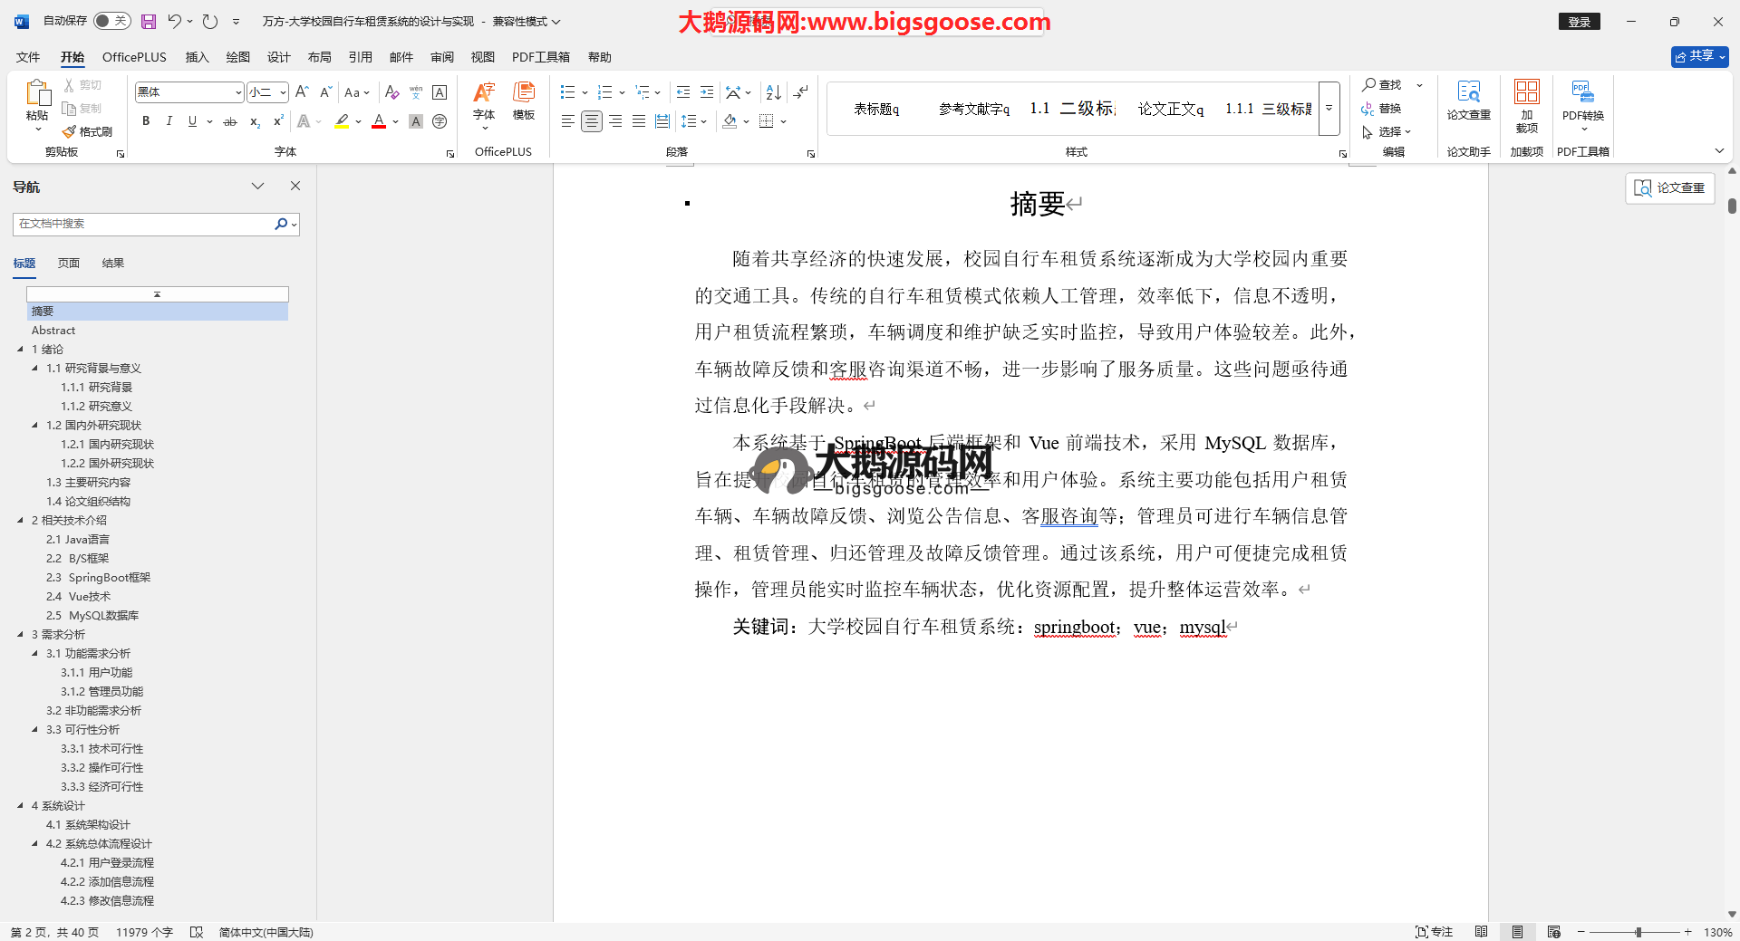Switch to the 页面 navigation tab
This screenshot has height=941, width=1740.
tap(69, 264)
